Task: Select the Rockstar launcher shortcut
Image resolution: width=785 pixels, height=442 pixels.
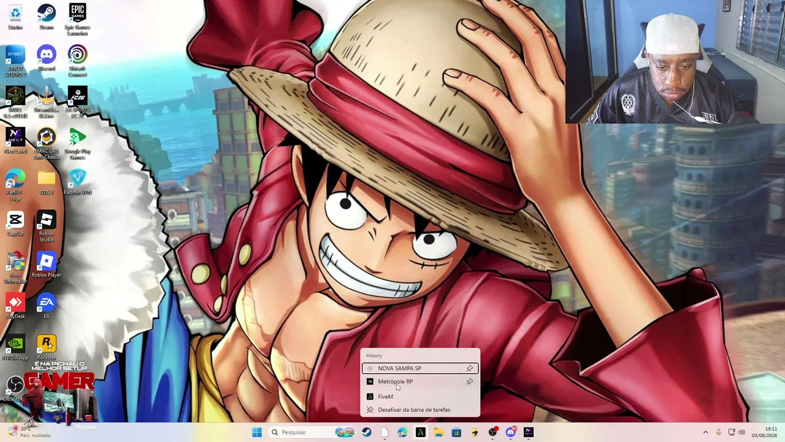Action: [x=46, y=347]
